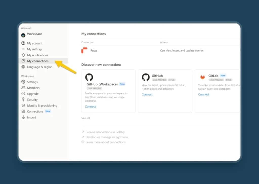The height and width of the screenshot is (184, 259).
Task: Go to the Upgrade page
Action: pos(33,94)
